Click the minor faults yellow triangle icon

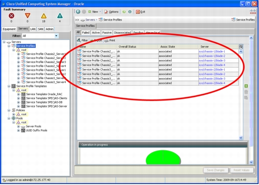click(44, 16)
